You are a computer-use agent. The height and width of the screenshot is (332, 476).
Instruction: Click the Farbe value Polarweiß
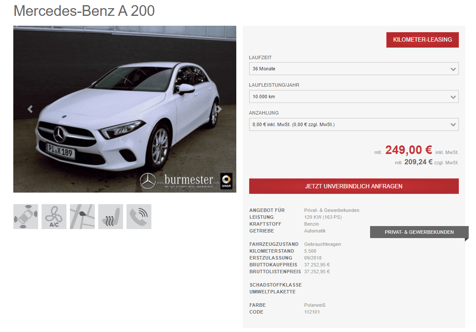point(315,305)
